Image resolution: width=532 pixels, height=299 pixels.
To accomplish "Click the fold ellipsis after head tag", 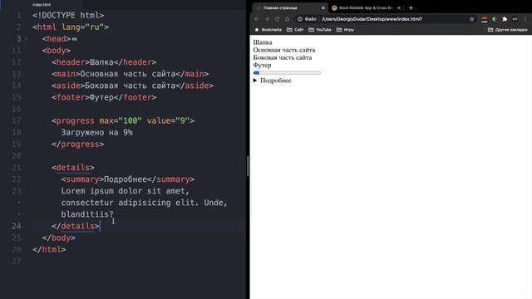I will click(74, 39).
